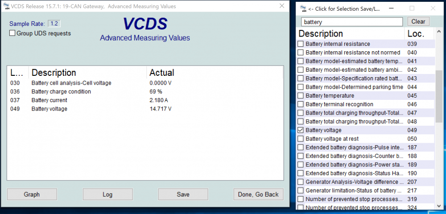
Task: Click the Save button
Action: [x=183, y=194]
